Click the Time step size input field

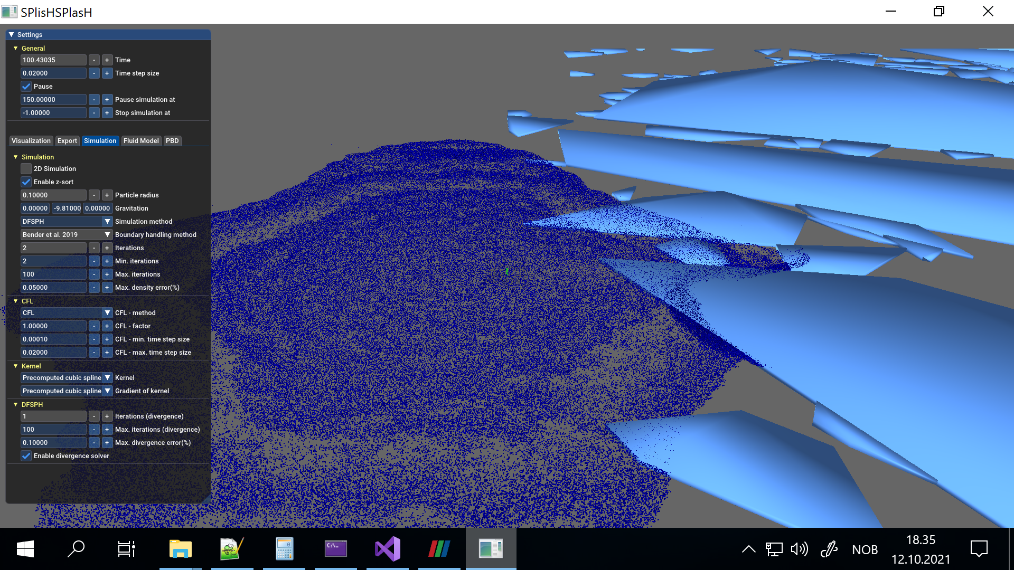tap(53, 73)
